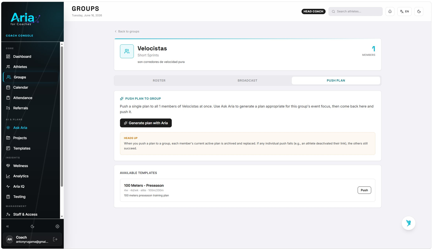Click the Aria for Coaches logo

(25, 19)
